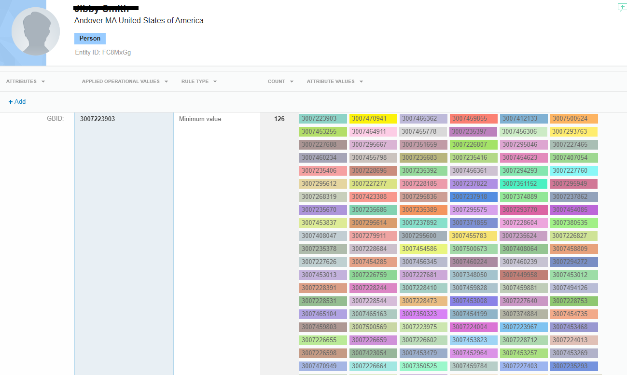Select the swatch labeled 3007423054
The height and width of the screenshot is (375, 627).
pos(373,353)
